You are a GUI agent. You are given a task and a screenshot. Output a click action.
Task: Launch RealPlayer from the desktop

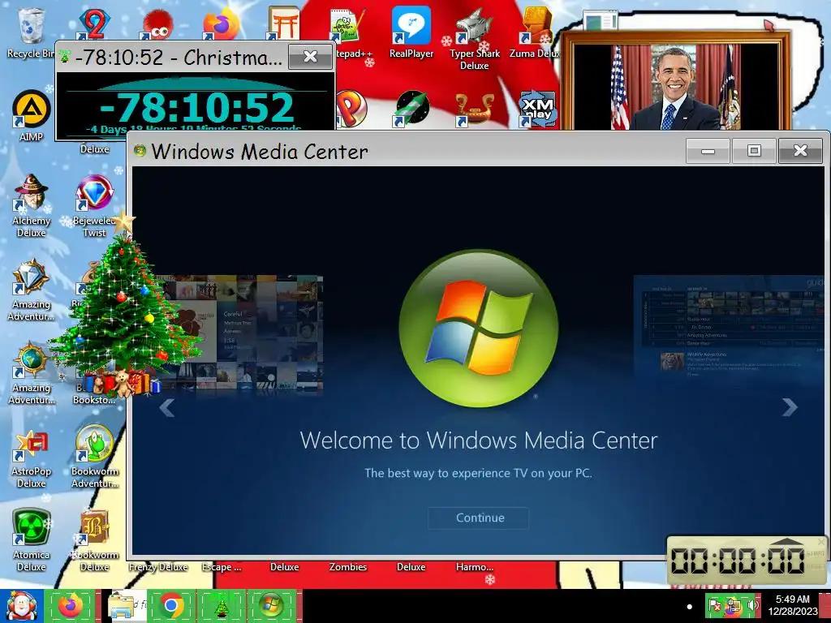[411, 32]
